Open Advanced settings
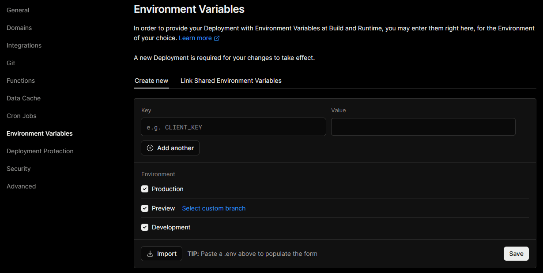This screenshot has width=543, height=273. (21, 186)
